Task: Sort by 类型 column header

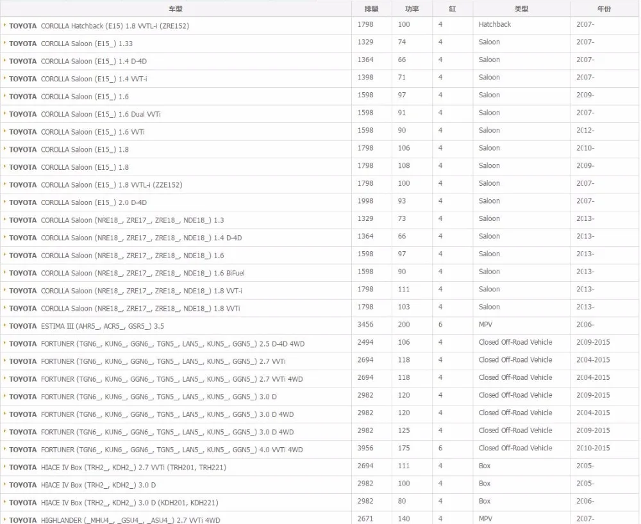Action: pyautogui.click(x=521, y=9)
